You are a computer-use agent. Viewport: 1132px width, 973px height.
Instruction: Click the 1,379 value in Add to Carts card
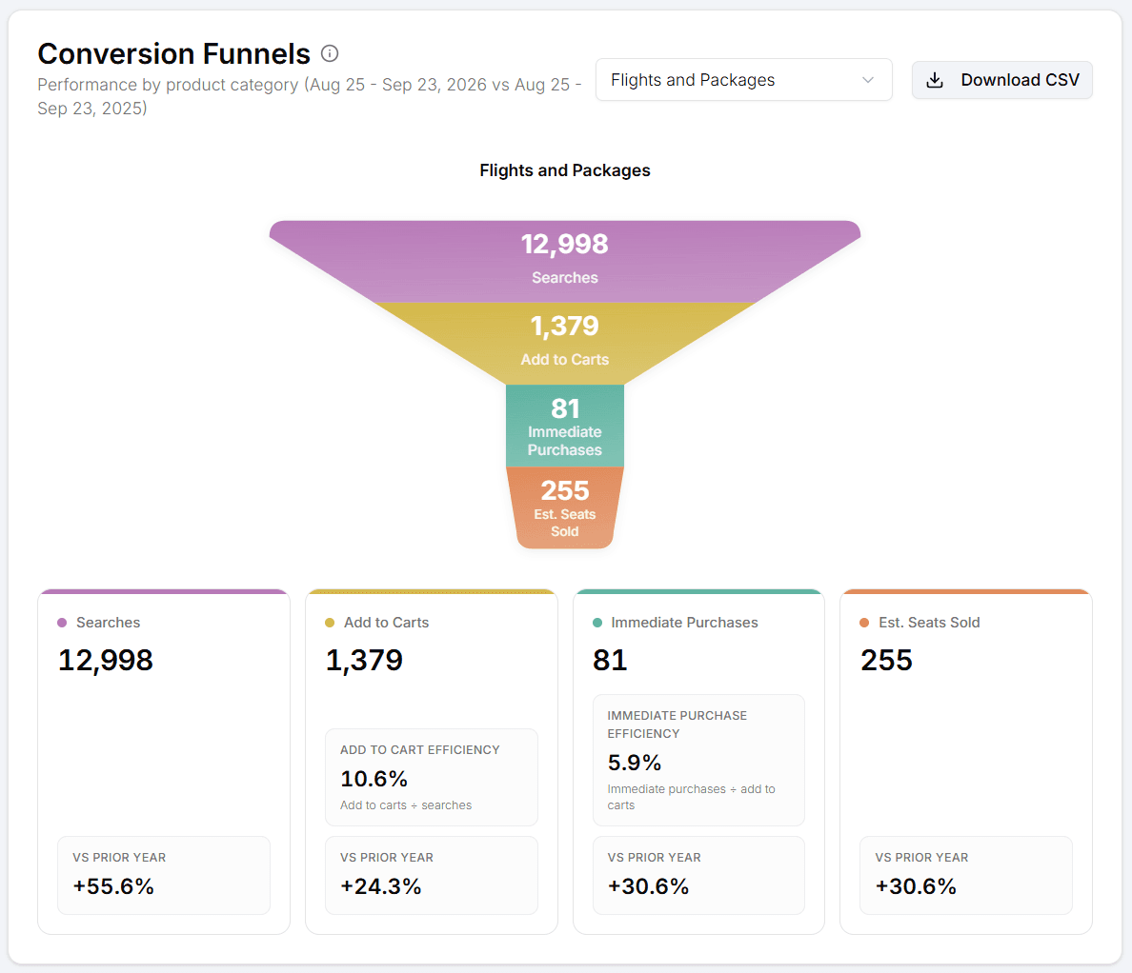364,660
